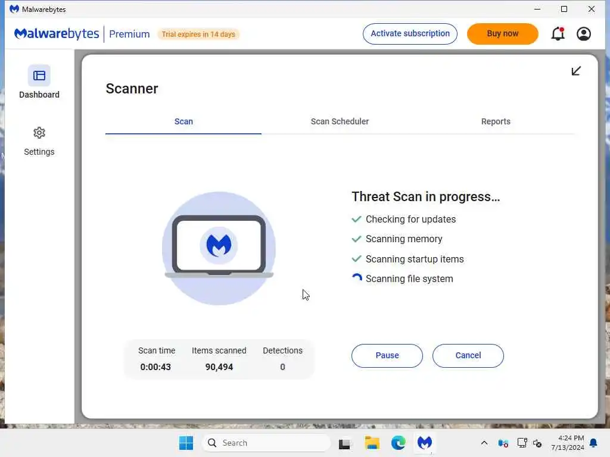Minimize the Malwarebytes window
This screenshot has height=457, width=610.
(537, 9)
